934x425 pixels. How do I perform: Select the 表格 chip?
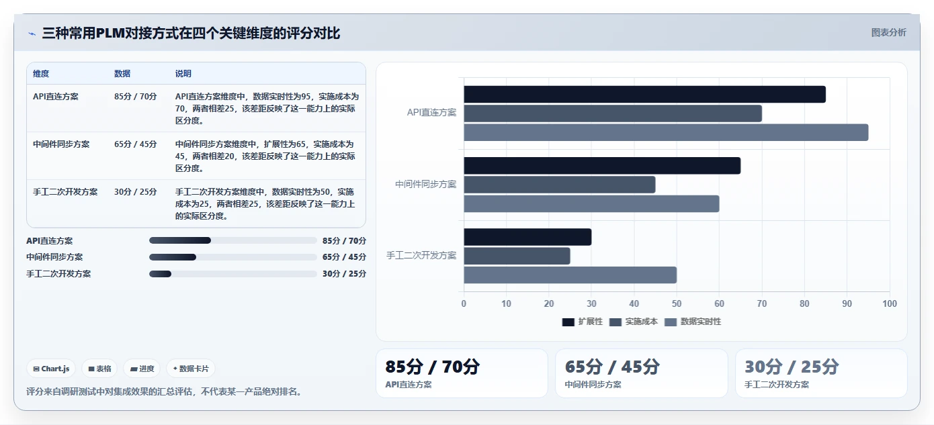click(99, 369)
